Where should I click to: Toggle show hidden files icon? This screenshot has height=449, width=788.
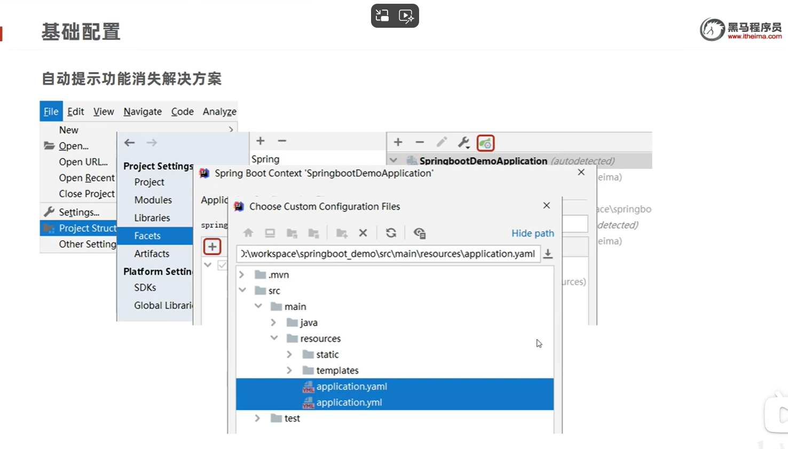420,233
